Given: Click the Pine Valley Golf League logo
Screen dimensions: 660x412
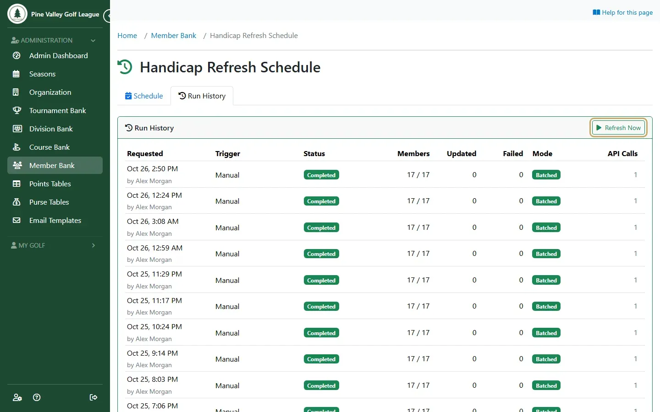Looking at the screenshot, I should tap(17, 14).
